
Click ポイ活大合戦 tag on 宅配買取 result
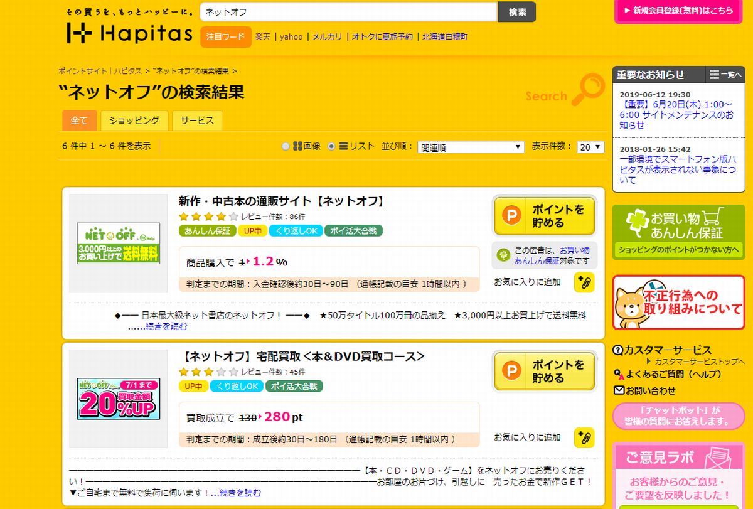coord(294,386)
